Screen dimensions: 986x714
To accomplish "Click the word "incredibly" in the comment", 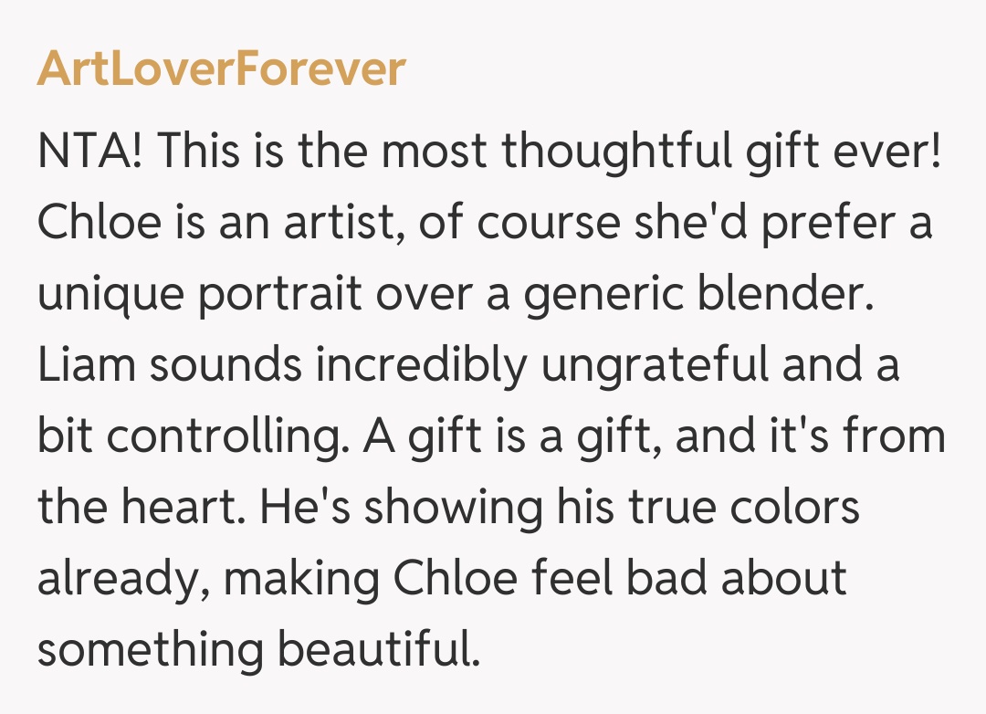I will click(423, 367).
